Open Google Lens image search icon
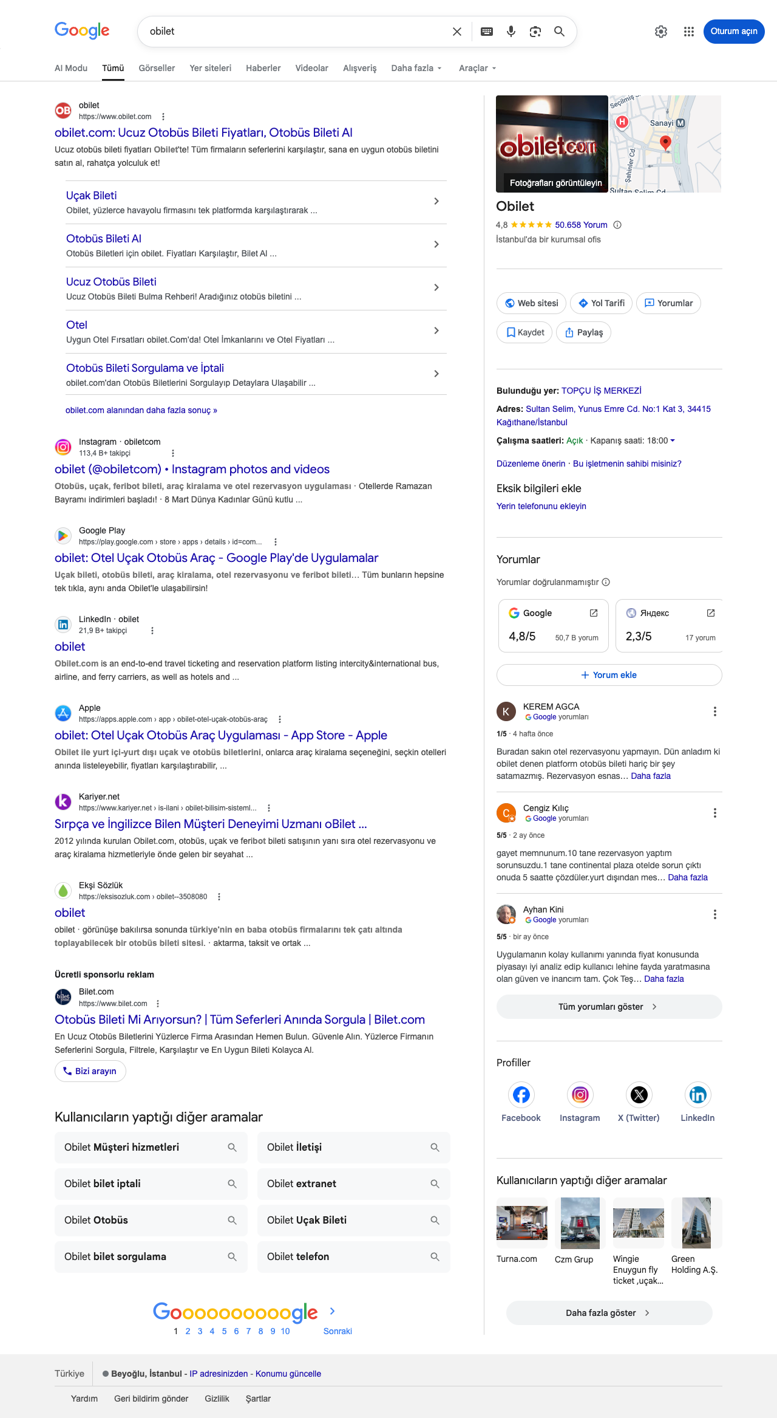 [x=535, y=32]
